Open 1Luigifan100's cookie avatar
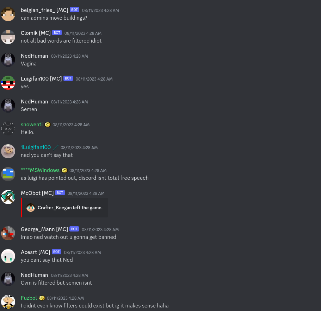321x311 pixels. coord(8,151)
